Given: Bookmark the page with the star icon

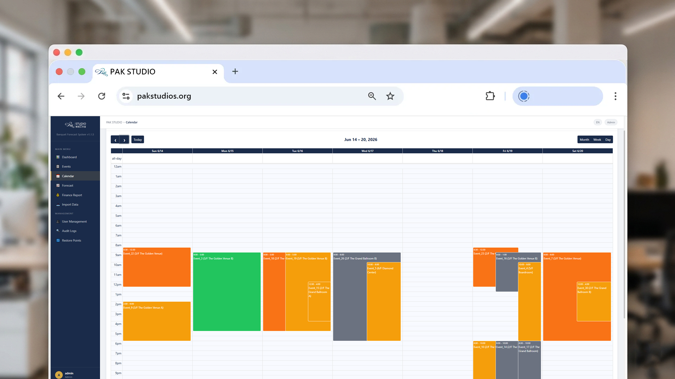Looking at the screenshot, I should [x=390, y=96].
